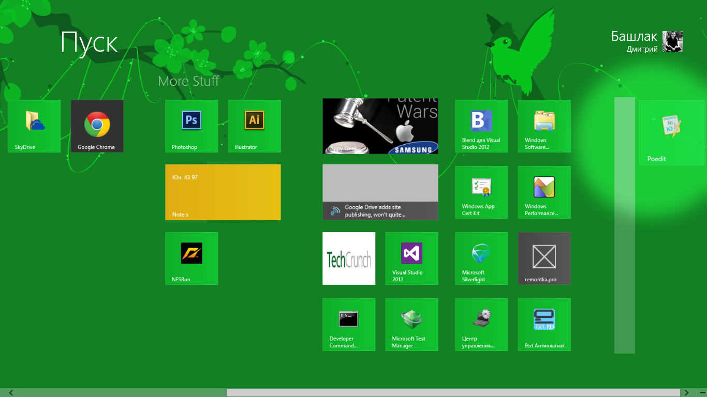Launch Microsoft Silverlight tile
The height and width of the screenshot is (397, 707).
click(481, 258)
